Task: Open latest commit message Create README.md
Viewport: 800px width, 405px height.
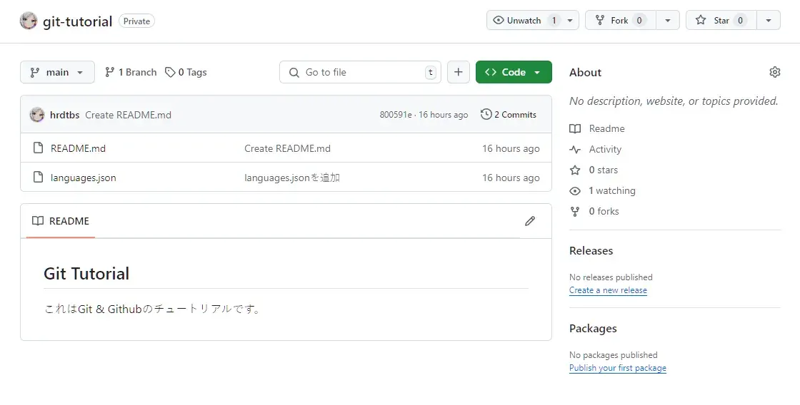Action: [128, 115]
